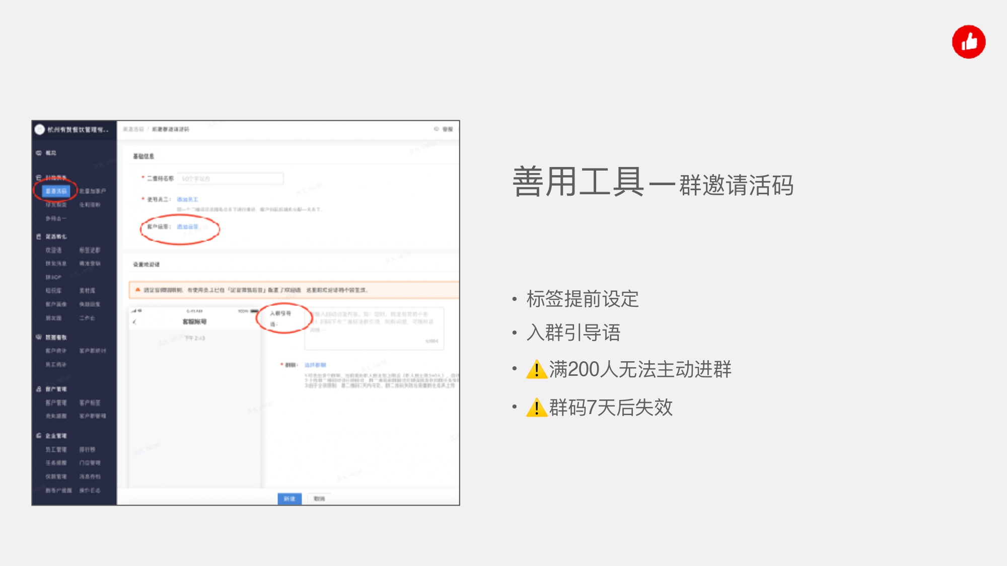
Task: Open 客服 at the top right
Action: [444, 129]
